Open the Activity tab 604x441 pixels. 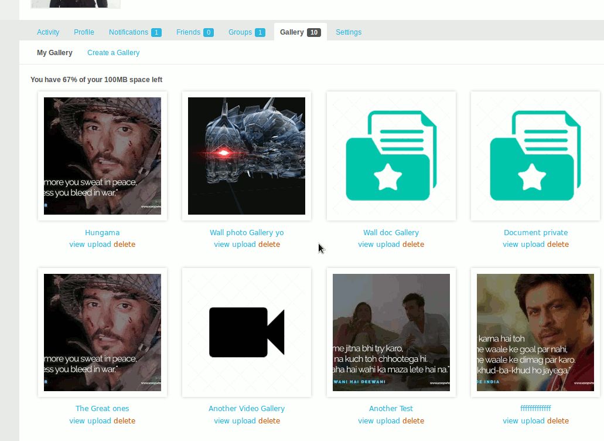48,32
